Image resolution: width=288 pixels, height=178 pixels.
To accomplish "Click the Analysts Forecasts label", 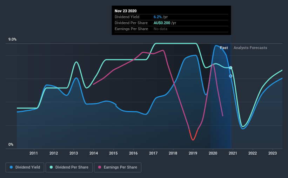I will click(250, 48).
